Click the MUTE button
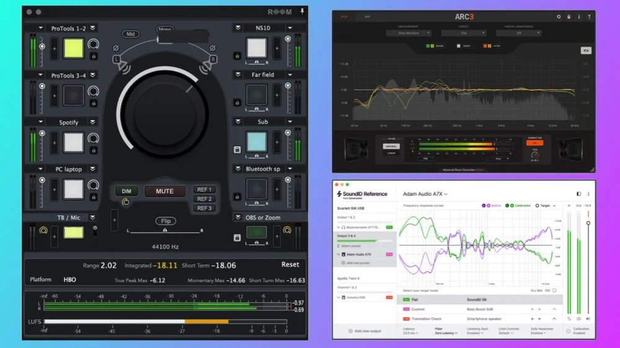This screenshot has height=348, width=620. pyautogui.click(x=164, y=191)
